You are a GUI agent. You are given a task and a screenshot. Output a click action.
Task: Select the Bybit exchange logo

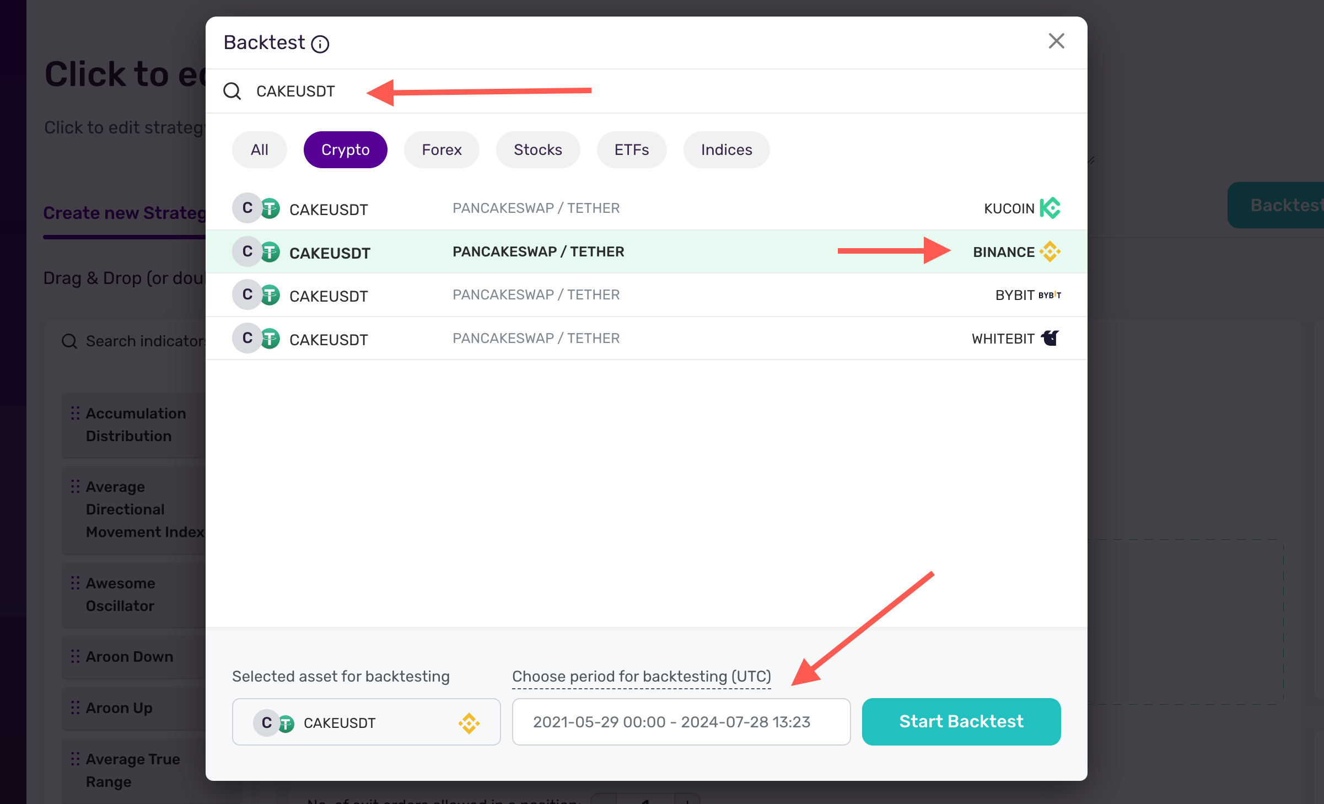1049,295
